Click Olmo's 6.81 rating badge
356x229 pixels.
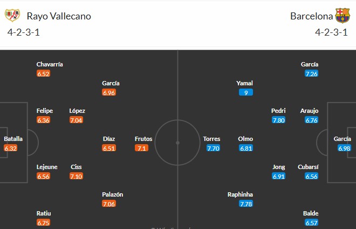click(x=245, y=148)
